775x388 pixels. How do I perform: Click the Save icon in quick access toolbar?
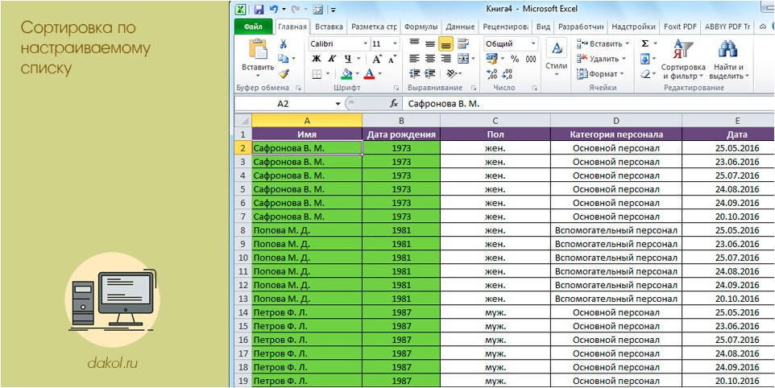click(x=259, y=9)
